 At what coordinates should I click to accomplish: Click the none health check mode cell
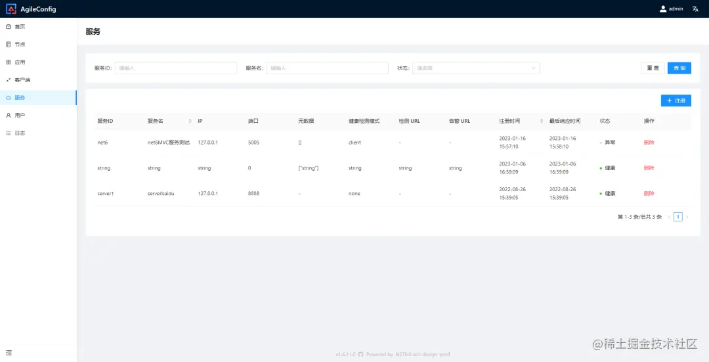(354, 193)
